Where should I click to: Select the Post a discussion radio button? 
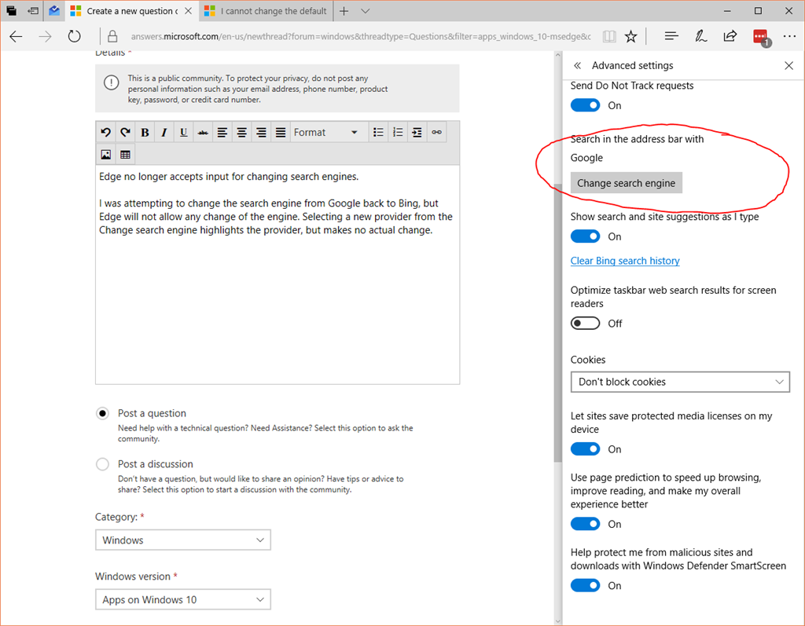[103, 464]
